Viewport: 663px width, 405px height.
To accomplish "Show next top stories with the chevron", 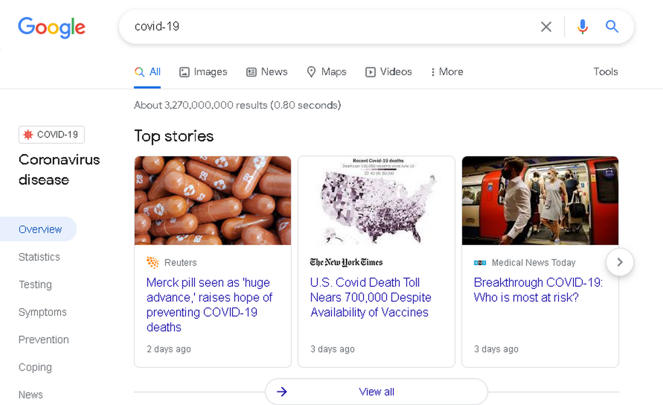I will click(x=619, y=262).
